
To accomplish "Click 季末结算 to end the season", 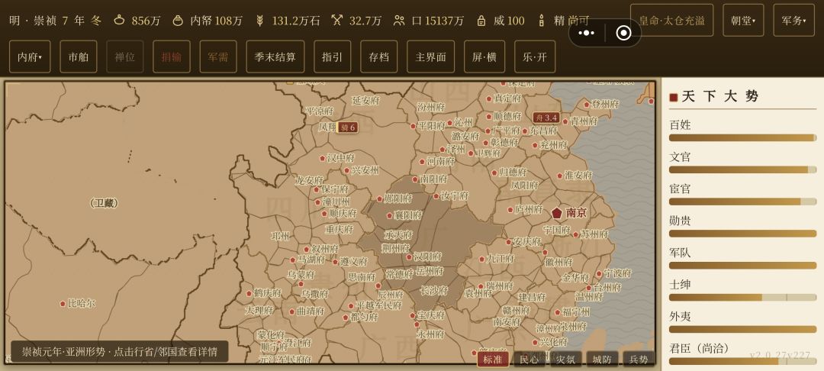I will click(275, 56).
